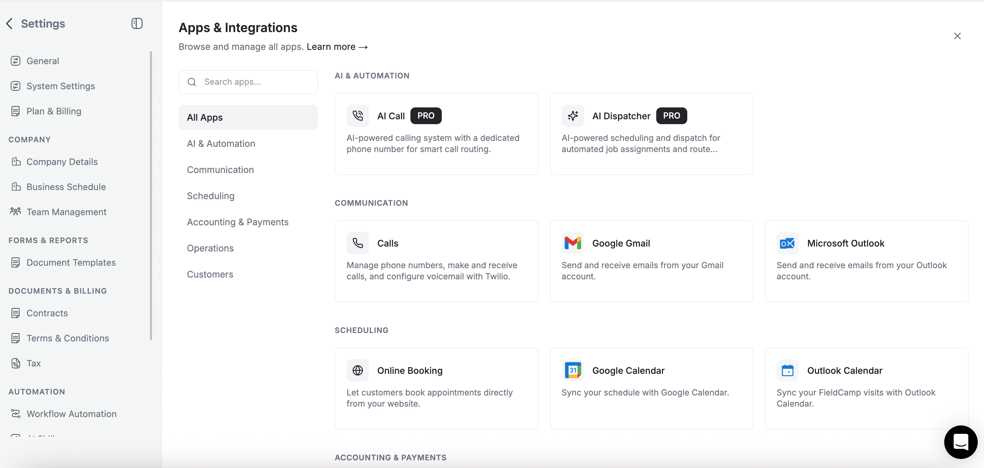Navigate back with the Settings arrow
The height and width of the screenshot is (468, 984).
(x=9, y=23)
